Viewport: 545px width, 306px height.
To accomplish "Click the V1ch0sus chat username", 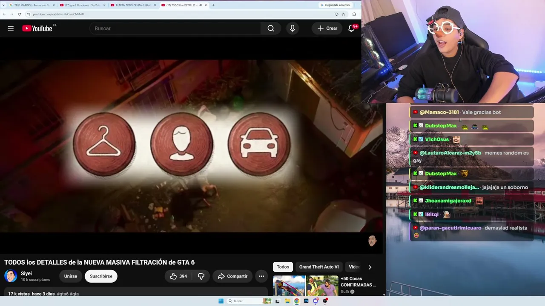I will click(437, 139).
